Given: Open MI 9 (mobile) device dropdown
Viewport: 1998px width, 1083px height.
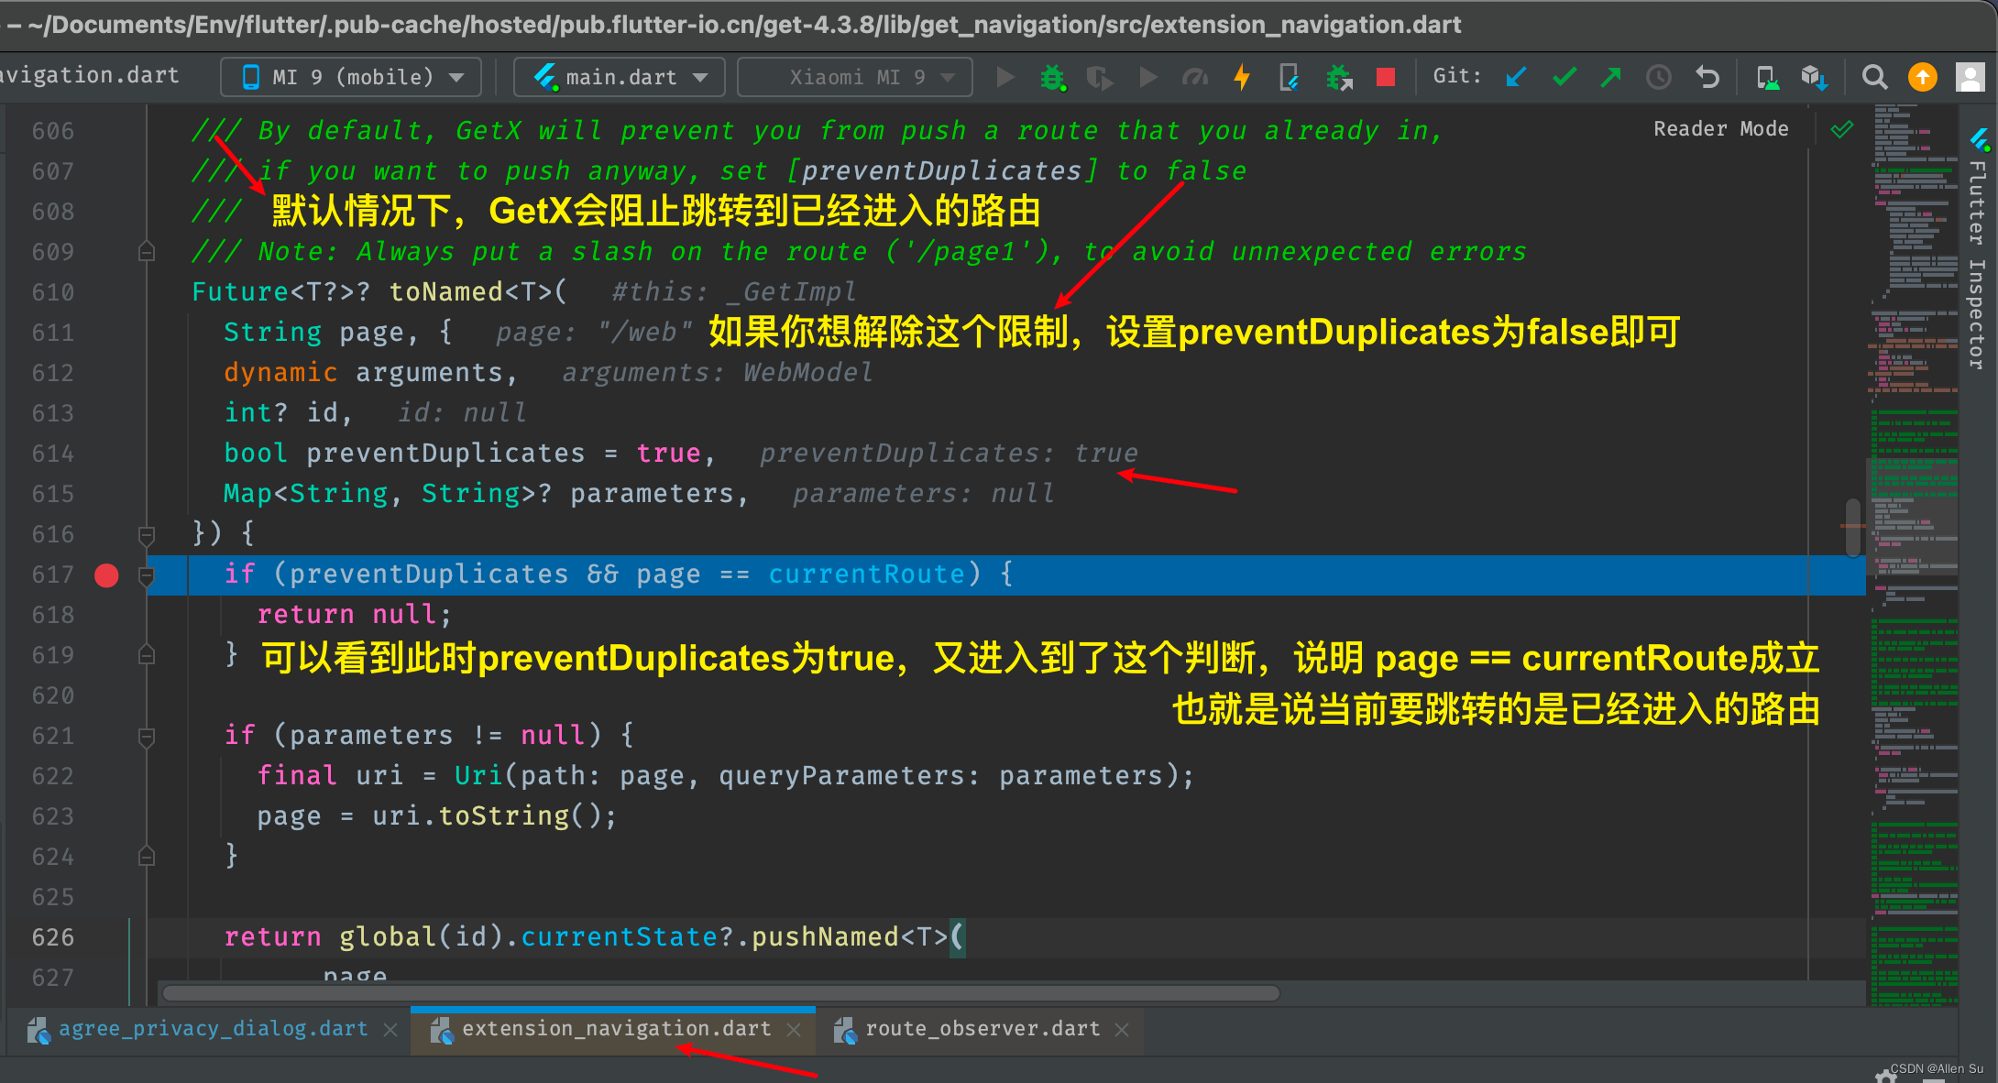Looking at the screenshot, I should coord(352,78).
